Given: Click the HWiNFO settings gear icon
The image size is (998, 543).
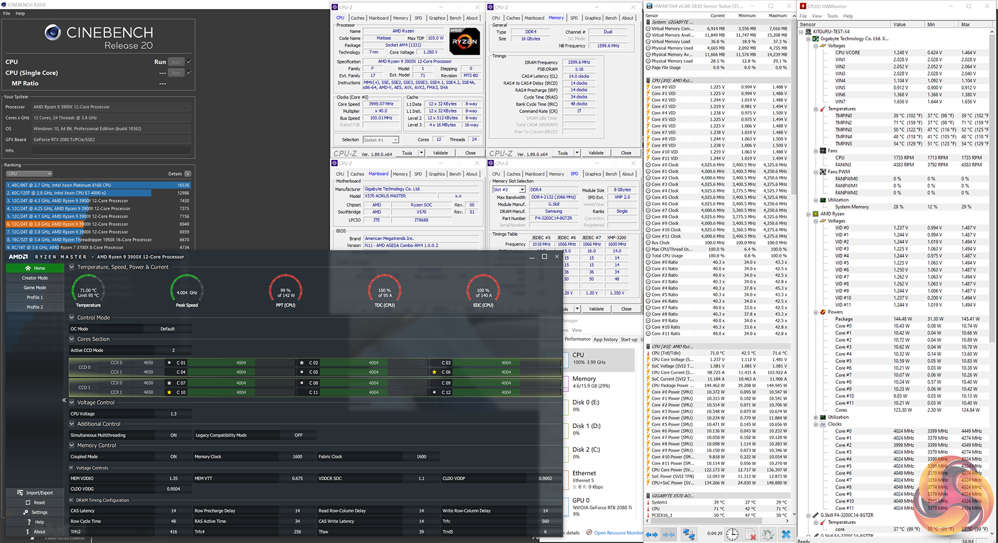Looking at the screenshot, I should pos(768,535).
